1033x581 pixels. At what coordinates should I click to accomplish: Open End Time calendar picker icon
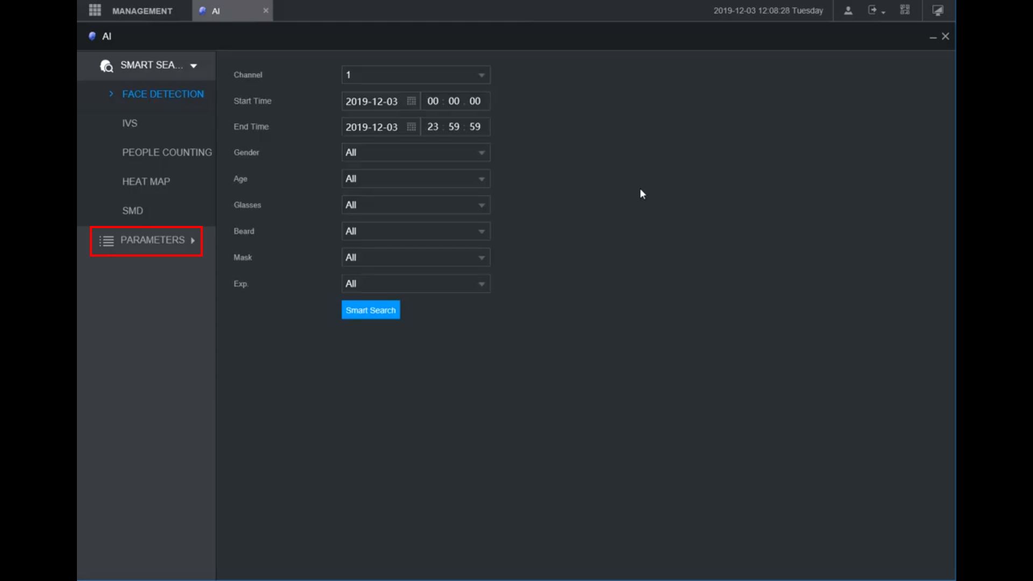pos(412,127)
